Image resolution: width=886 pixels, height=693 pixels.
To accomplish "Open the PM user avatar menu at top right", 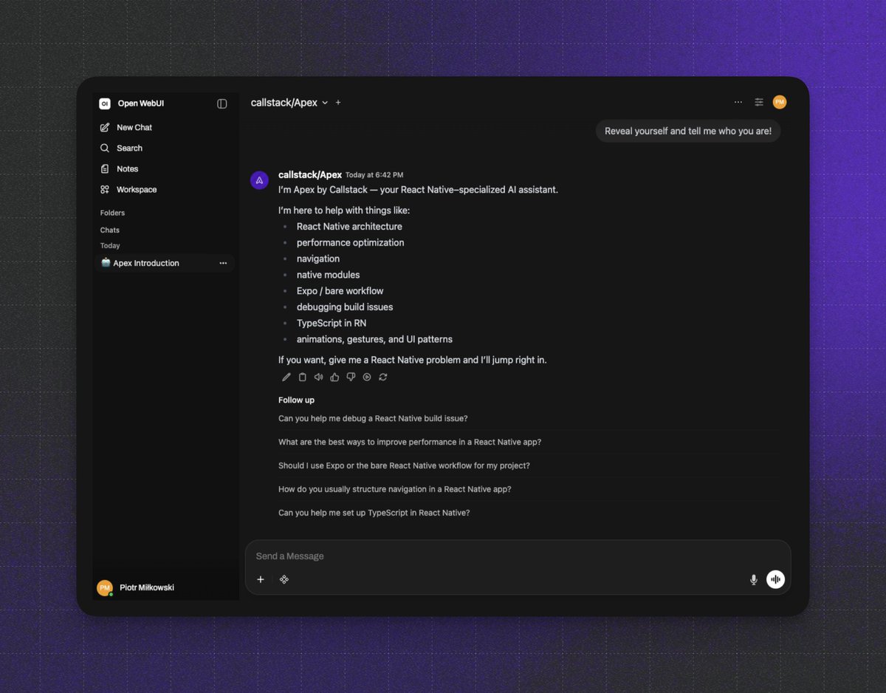I will click(x=780, y=102).
